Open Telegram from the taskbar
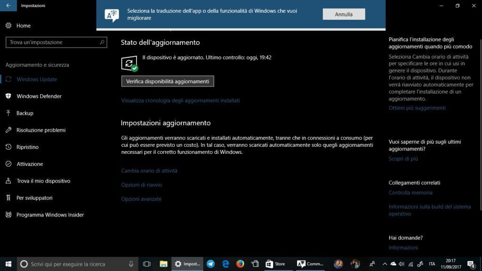Viewport: 482px width, 271px height. (210, 264)
